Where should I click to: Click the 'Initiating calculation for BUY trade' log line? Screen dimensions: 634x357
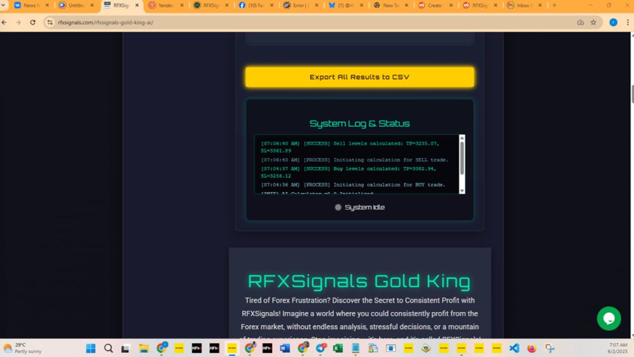coord(353,185)
